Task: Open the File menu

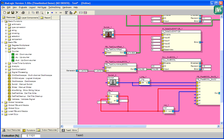Action: (x=3, y=8)
